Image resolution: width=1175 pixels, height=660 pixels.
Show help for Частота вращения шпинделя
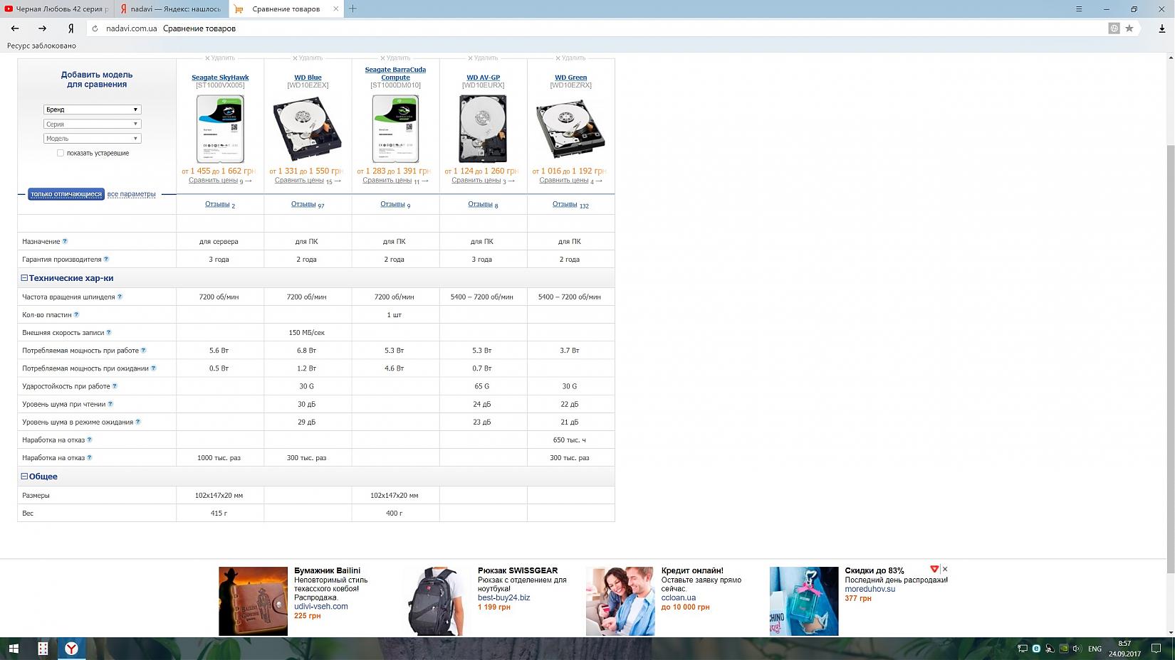point(120,297)
